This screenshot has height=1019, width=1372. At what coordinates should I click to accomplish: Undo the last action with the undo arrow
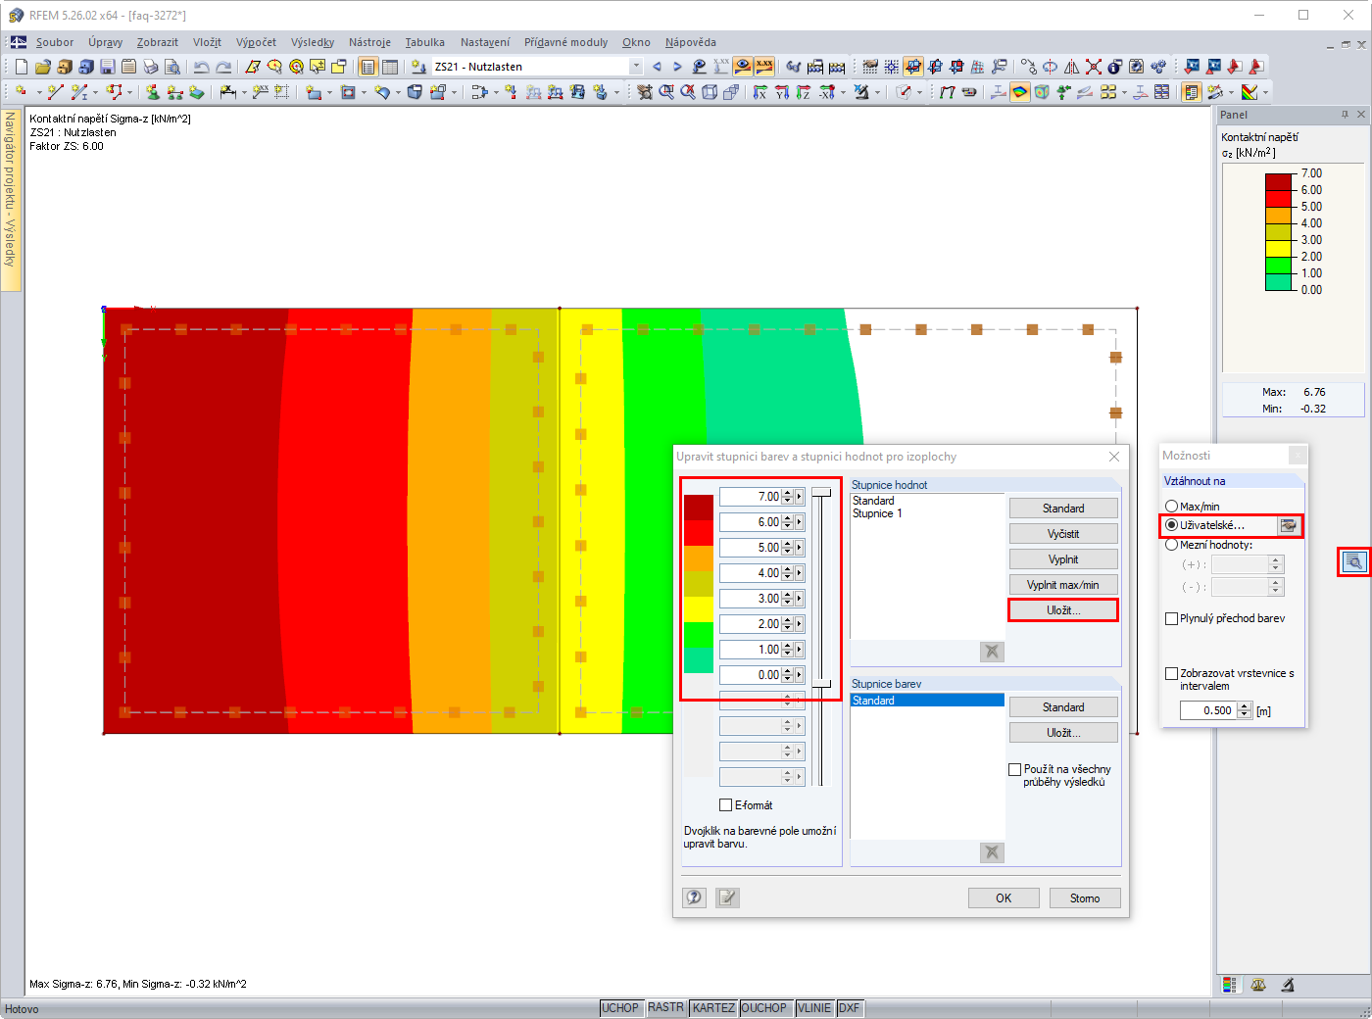click(202, 67)
